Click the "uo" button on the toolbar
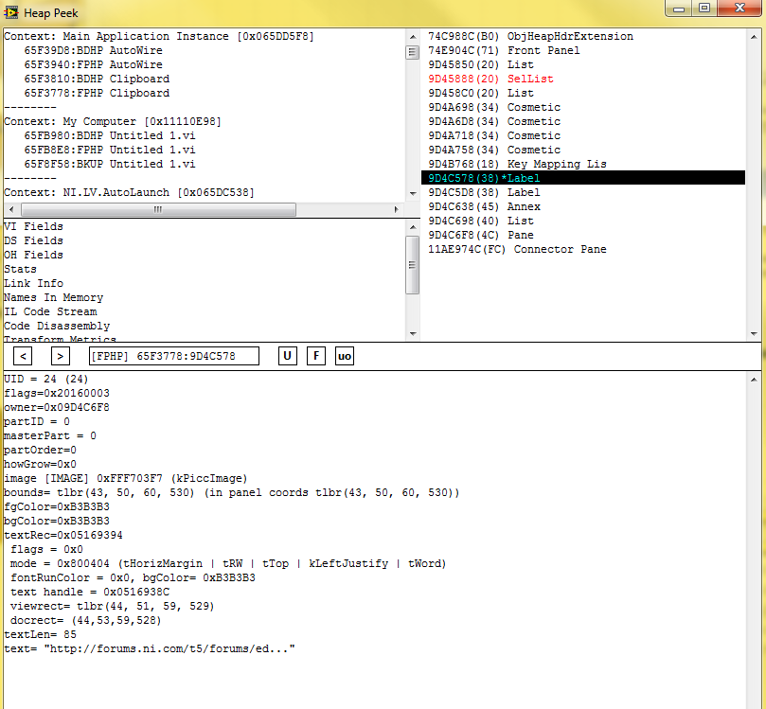The image size is (766, 709). [x=344, y=355]
